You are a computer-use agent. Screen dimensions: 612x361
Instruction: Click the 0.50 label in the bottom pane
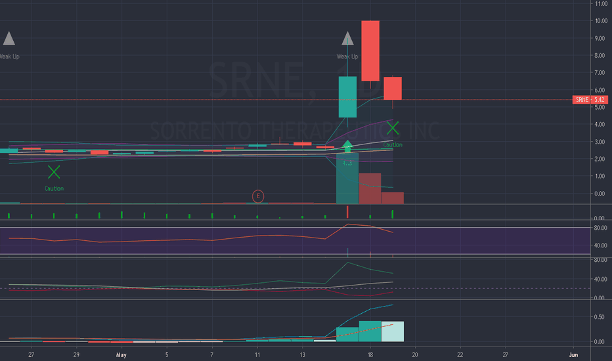[600, 317]
